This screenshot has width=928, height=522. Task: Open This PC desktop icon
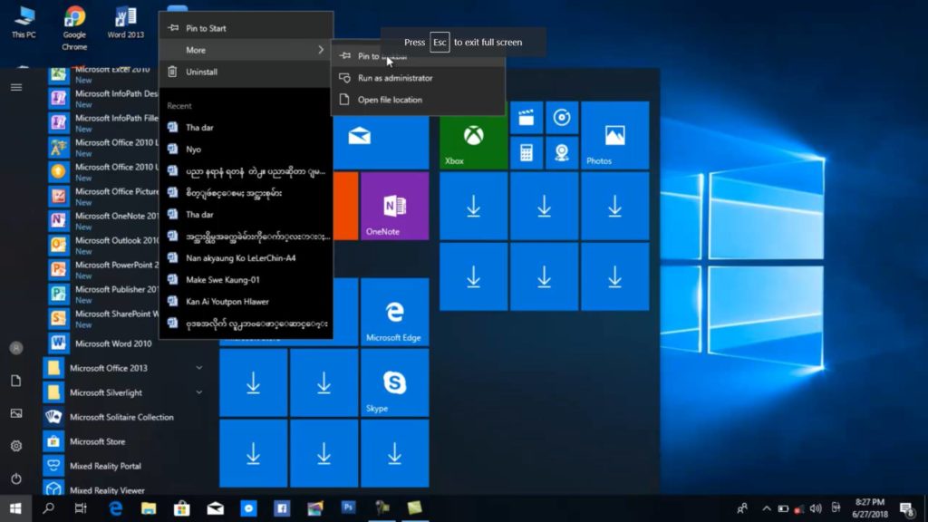[x=24, y=23]
